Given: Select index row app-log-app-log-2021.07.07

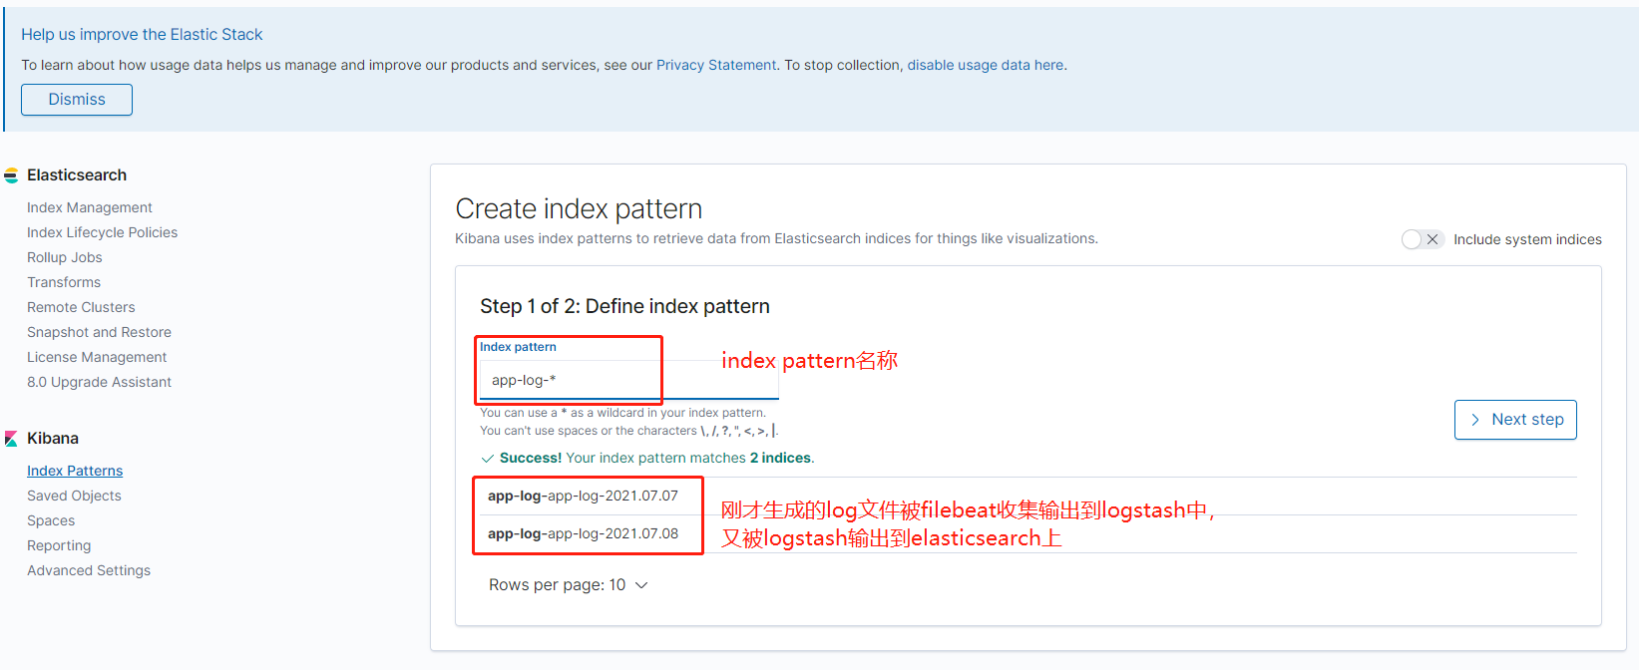Looking at the screenshot, I should click(1028, 497).
